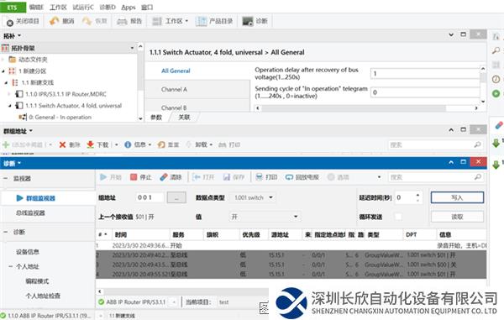Click the 写入 write button
The image size is (504, 320).
coord(457,197)
